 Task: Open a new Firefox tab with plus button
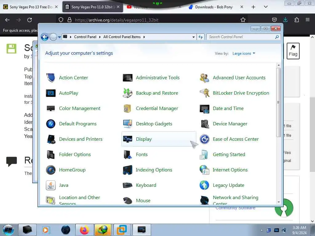253,7
